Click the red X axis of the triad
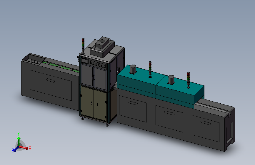 24,148
